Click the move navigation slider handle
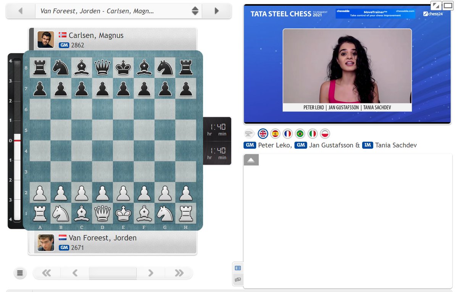This screenshot has height=292, width=458. [113, 273]
